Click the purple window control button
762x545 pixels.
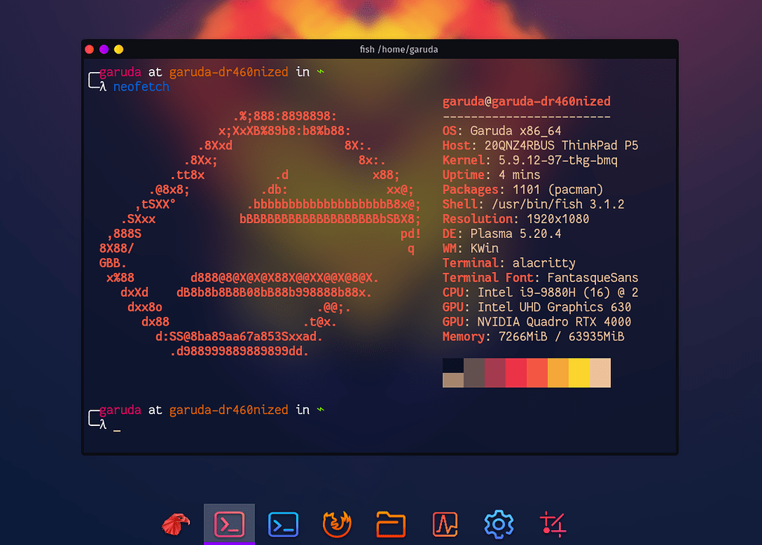tap(104, 50)
